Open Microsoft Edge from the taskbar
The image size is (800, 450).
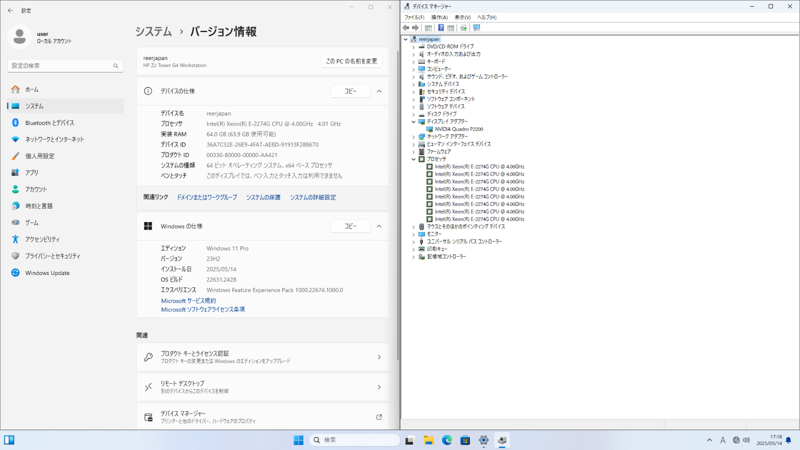(x=447, y=440)
